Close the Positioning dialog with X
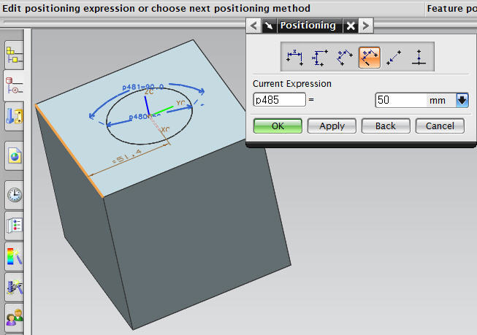The width and height of the screenshot is (477, 335). [x=351, y=26]
